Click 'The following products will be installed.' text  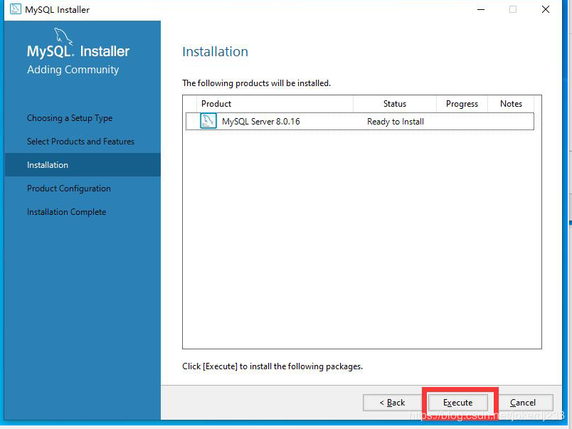[x=256, y=83]
